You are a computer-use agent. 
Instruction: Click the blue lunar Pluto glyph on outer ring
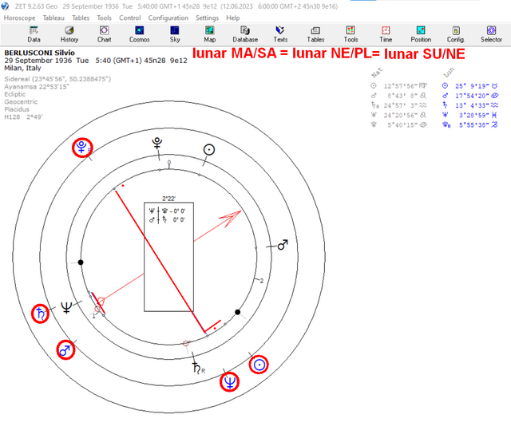pyautogui.click(x=82, y=148)
